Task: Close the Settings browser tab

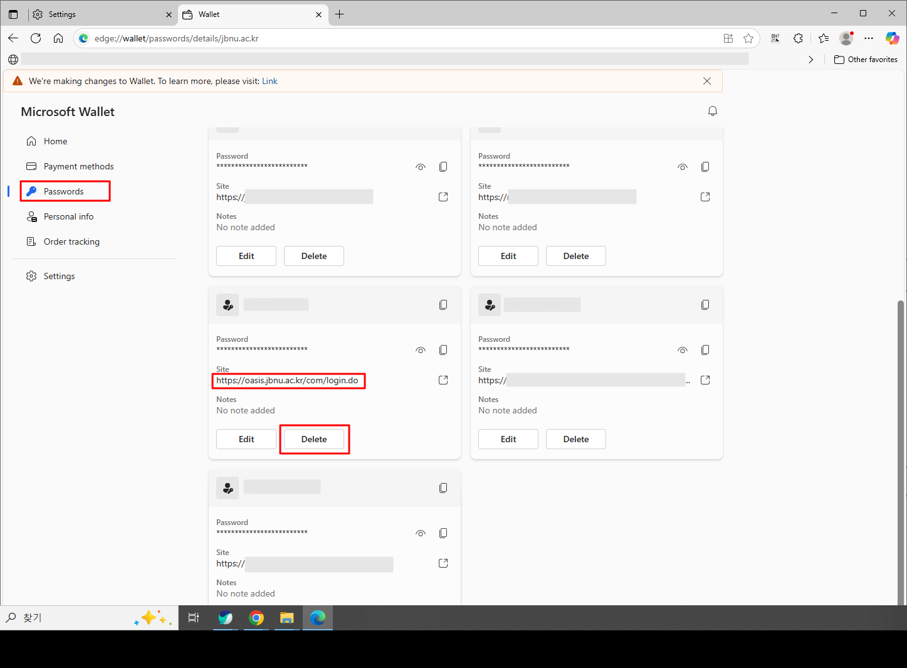Action: pyautogui.click(x=169, y=14)
